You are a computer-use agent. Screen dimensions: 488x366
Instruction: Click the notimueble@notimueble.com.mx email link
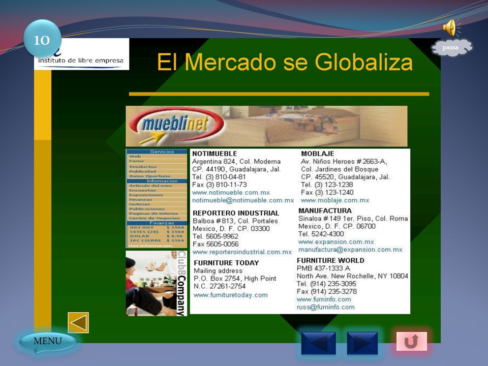click(x=243, y=200)
